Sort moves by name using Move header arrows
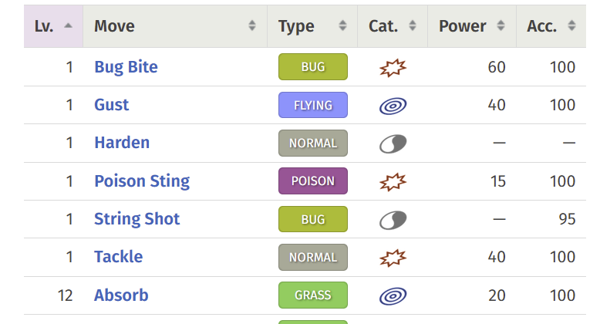This screenshot has height=324, width=600. [251, 25]
